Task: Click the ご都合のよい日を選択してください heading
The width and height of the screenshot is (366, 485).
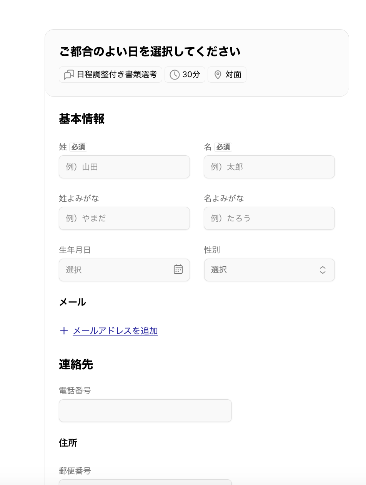Action: 150,51
